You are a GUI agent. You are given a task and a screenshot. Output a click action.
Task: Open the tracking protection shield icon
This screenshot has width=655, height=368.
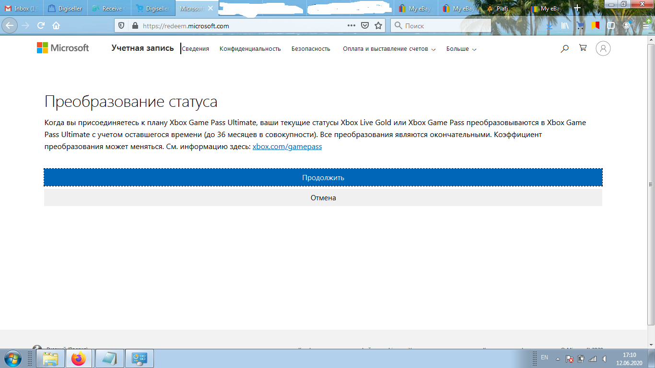121,26
